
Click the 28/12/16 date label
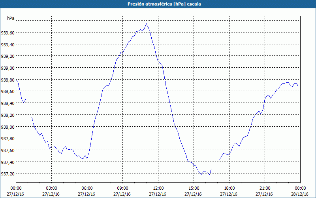click(300, 194)
